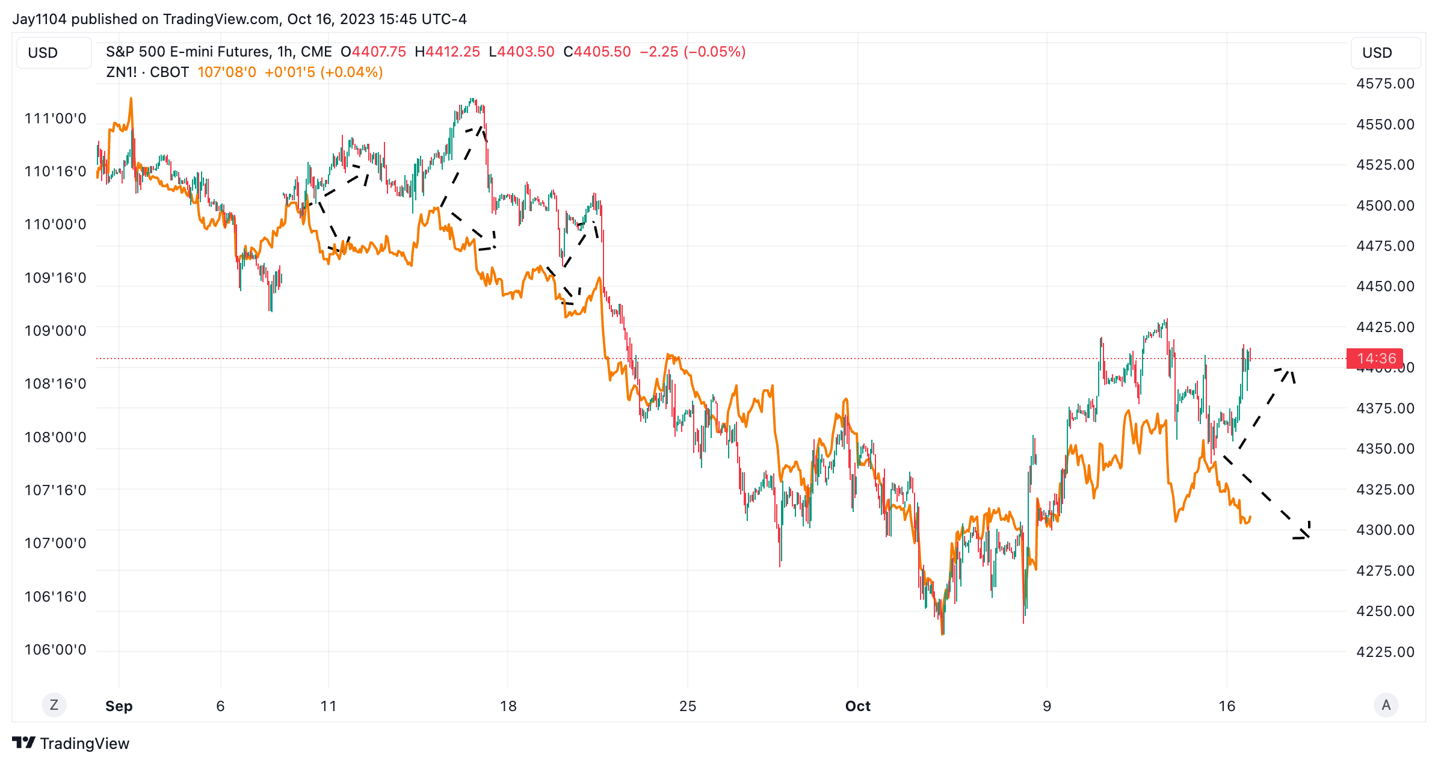Click the 4225.00 price axis label

tap(1385, 652)
